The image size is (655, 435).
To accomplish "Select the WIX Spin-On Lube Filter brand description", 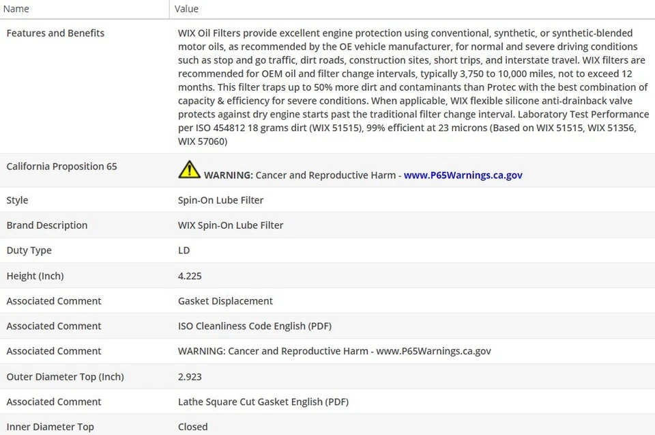I will tap(231, 225).
